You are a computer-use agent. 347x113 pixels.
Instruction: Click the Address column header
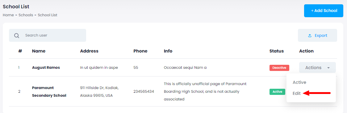tap(89, 51)
